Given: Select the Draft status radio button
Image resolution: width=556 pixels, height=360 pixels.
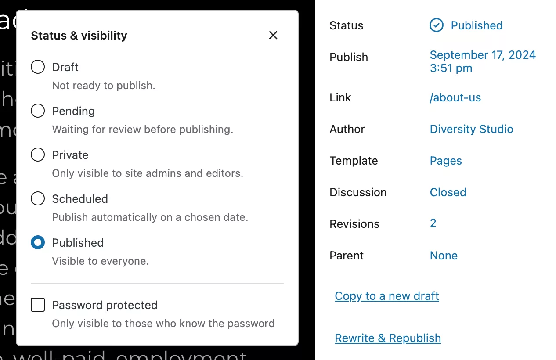Looking at the screenshot, I should coord(38,67).
